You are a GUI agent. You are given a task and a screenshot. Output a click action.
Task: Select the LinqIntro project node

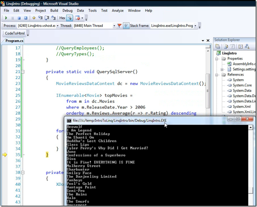point(229,53)
